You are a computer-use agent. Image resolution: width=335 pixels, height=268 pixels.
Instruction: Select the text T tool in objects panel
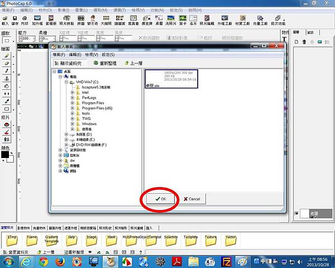point(284,39)
